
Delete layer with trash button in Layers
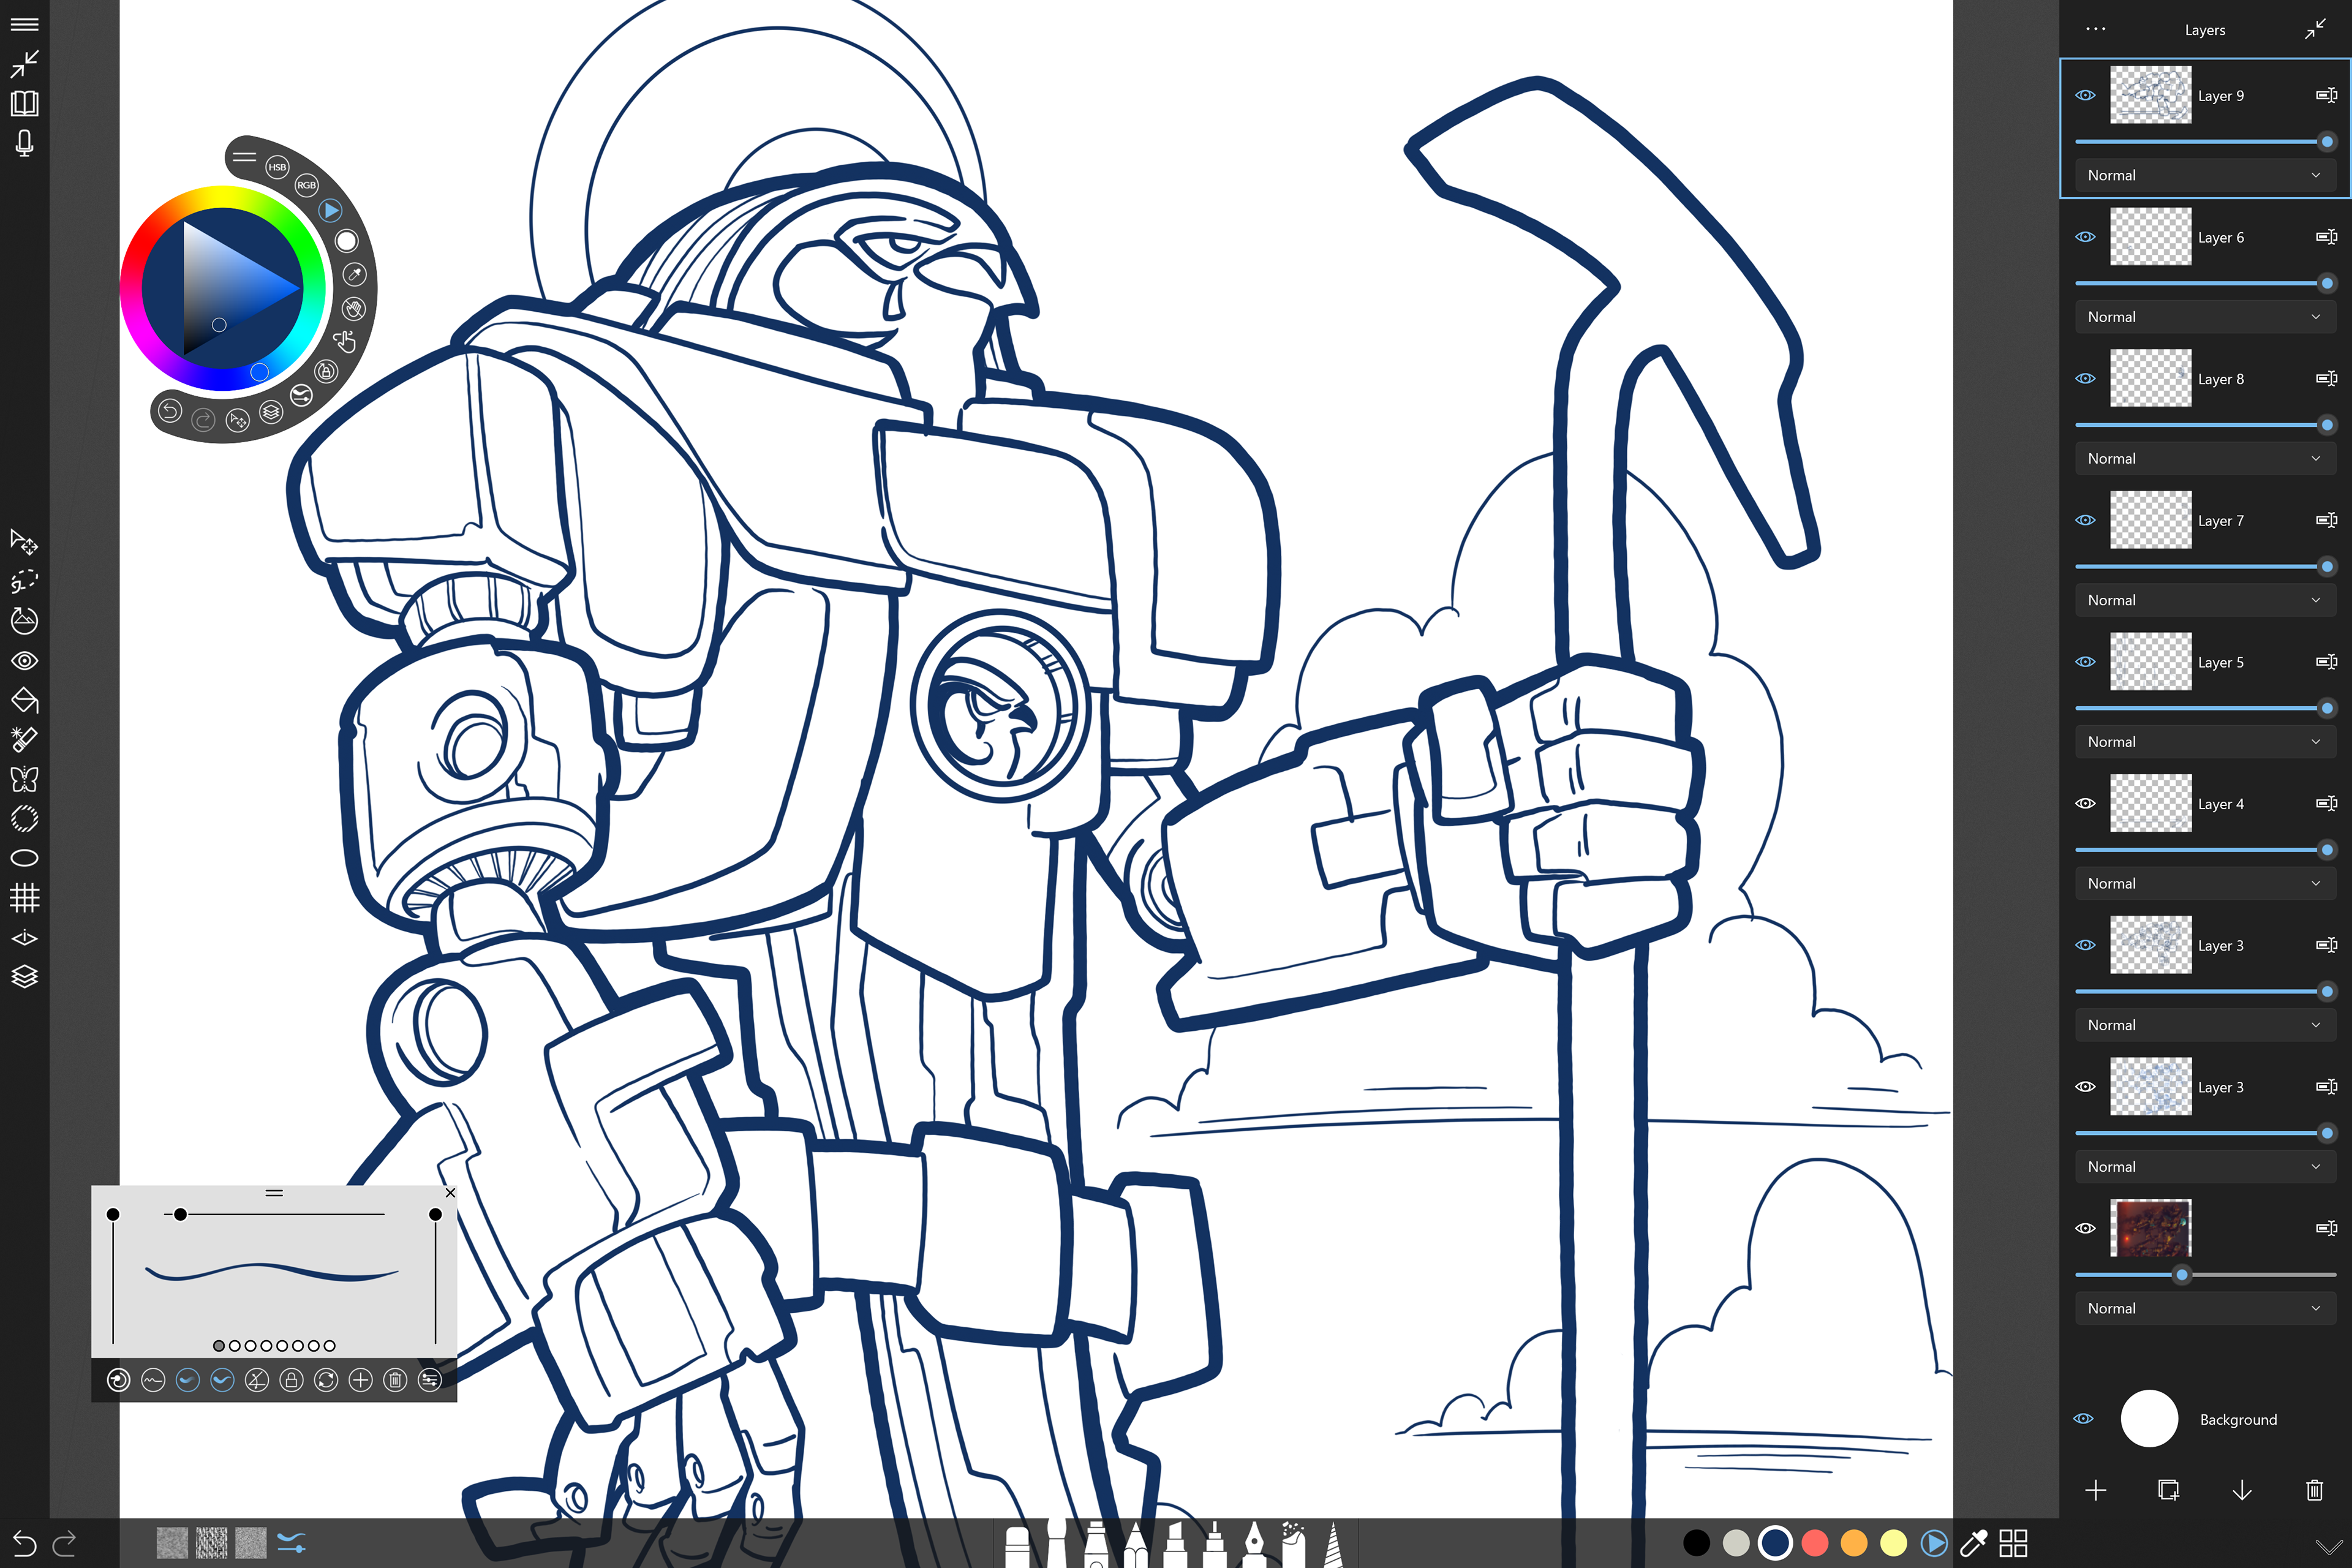click(x=2314, y=1490)
